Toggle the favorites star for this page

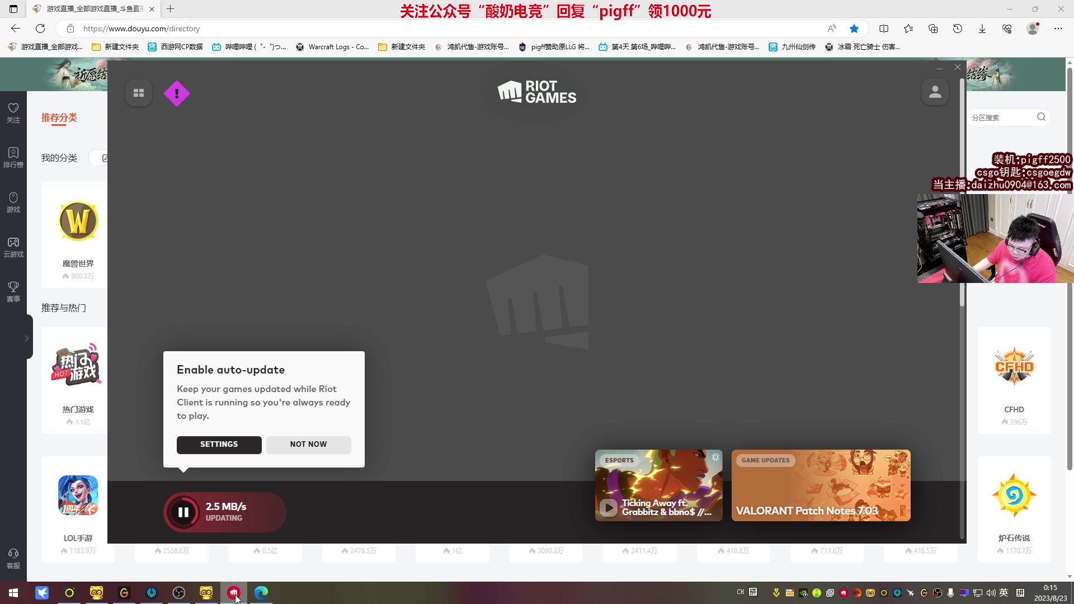pos(854,29)
